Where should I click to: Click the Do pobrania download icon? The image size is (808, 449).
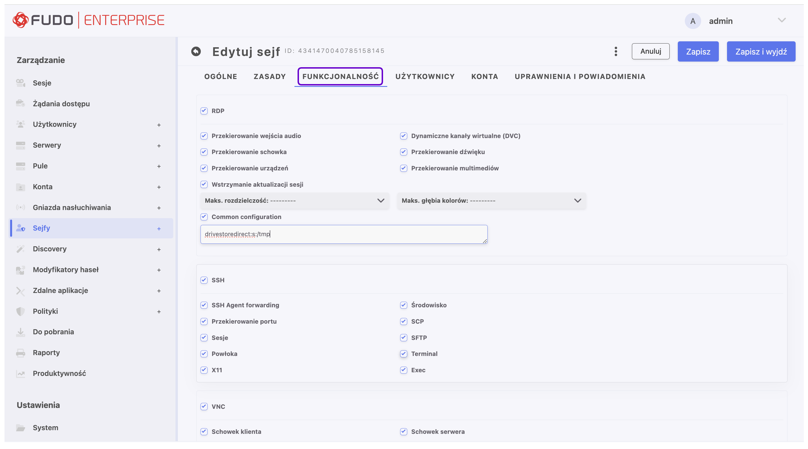point(20,332)
